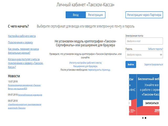Screen dimensions: 168x126
Task: Download Расширение для браузера
Action: coord(85,66)
